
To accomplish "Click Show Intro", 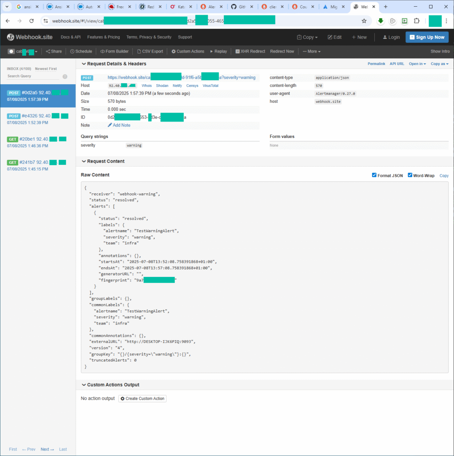I will click(440, 52).
